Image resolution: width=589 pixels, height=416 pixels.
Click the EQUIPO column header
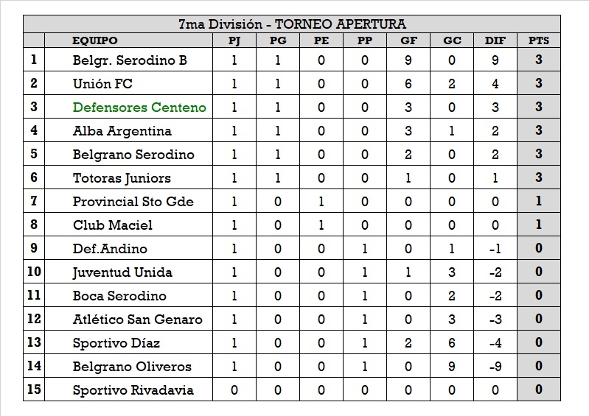point(95,41)
